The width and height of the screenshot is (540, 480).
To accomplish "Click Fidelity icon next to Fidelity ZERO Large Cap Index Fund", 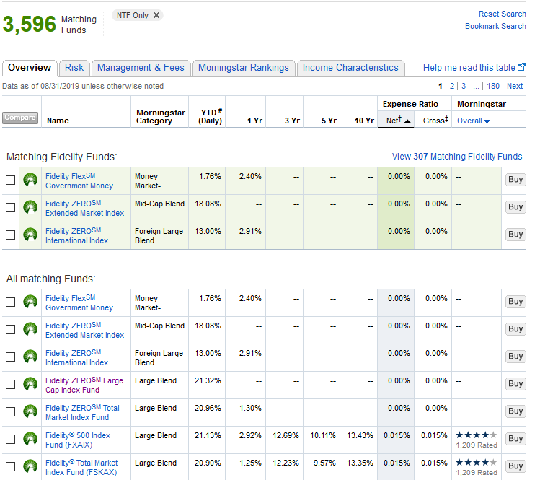I will 30,384.
